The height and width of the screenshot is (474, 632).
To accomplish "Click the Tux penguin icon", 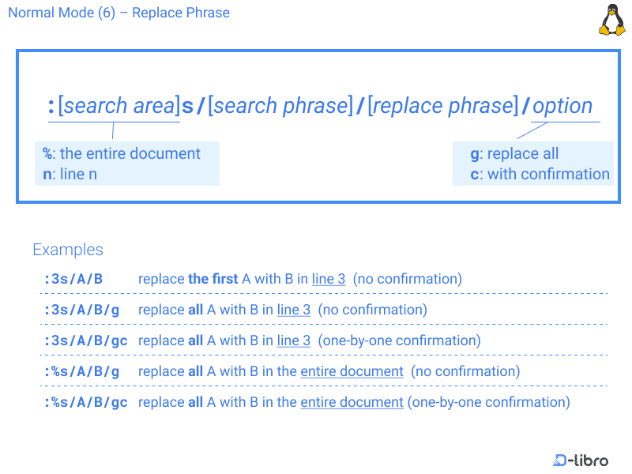I will pos(611,20).
